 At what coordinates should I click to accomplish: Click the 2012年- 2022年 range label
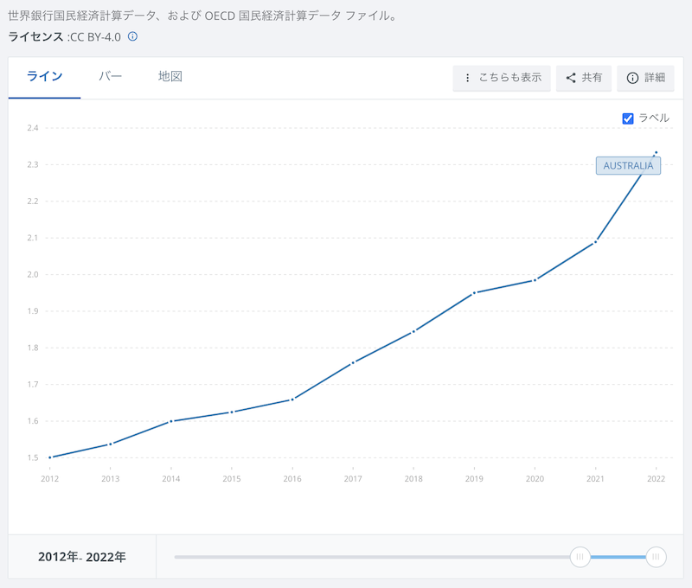[82, 557]
